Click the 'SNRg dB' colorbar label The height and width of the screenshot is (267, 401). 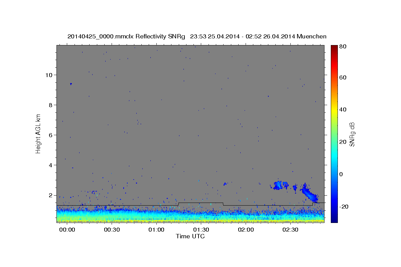point(352,134)
